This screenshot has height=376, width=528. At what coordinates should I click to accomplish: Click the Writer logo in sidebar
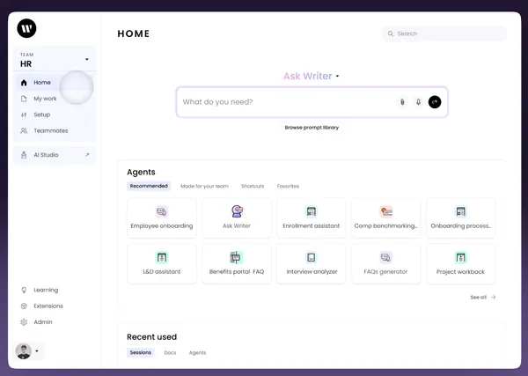point(26,28)
